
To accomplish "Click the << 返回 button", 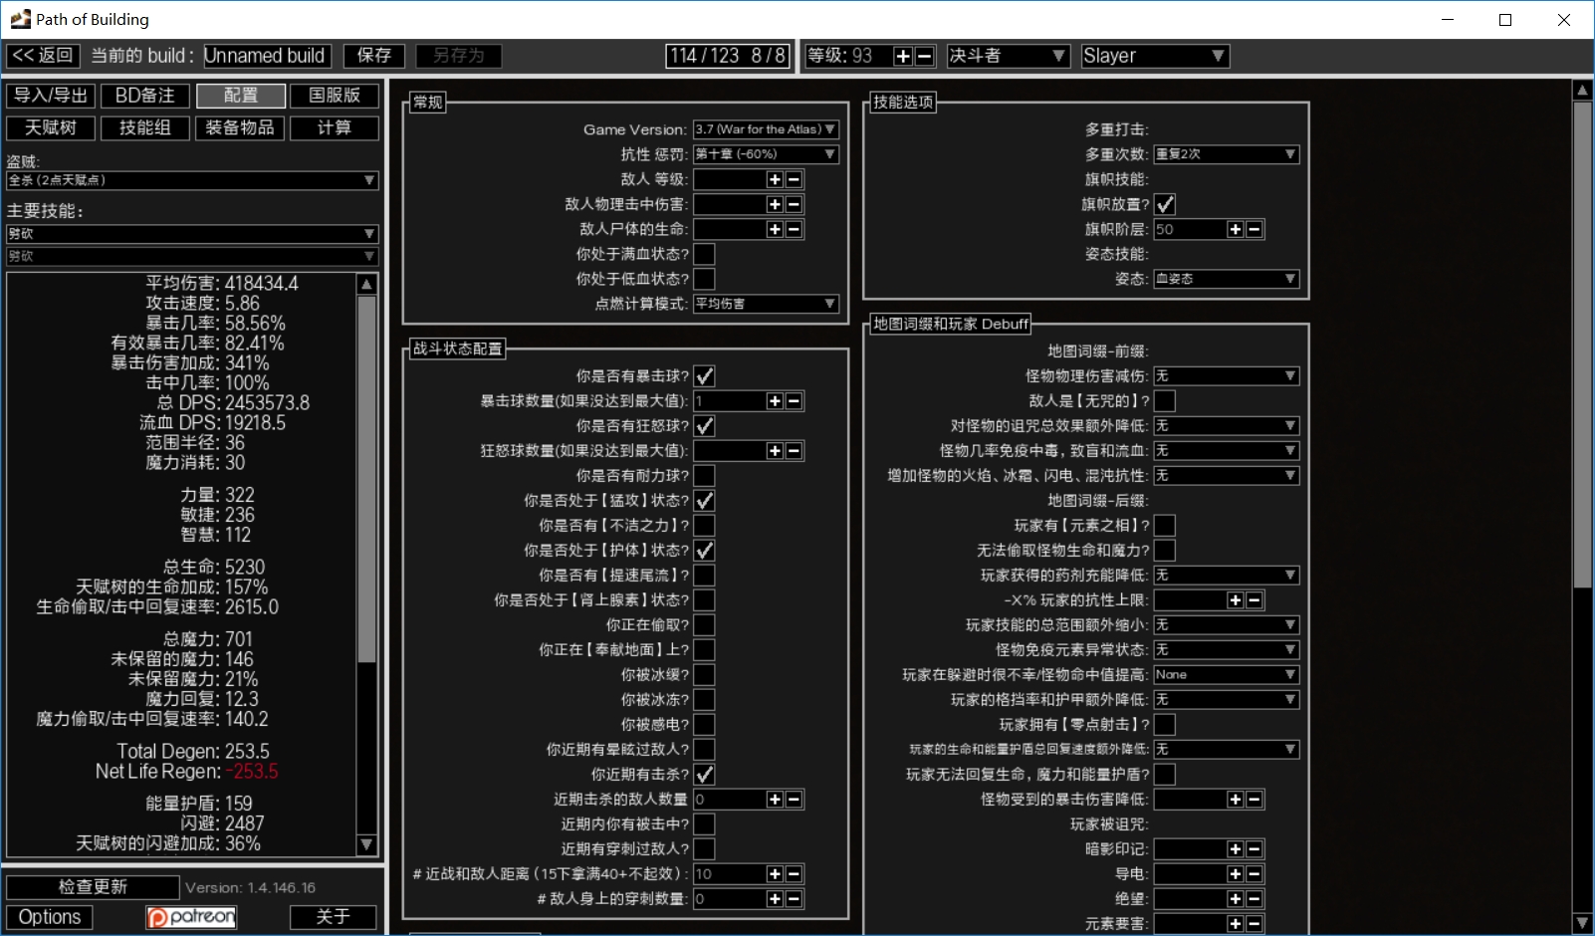I will tap(43, 56).
